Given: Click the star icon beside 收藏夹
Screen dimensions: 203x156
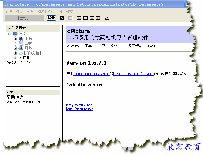Looking at the screenshot, I should [15, 58].
